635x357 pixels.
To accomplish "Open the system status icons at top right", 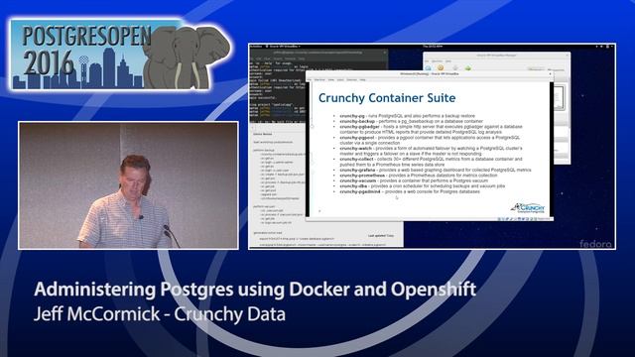I will [605, 47].
